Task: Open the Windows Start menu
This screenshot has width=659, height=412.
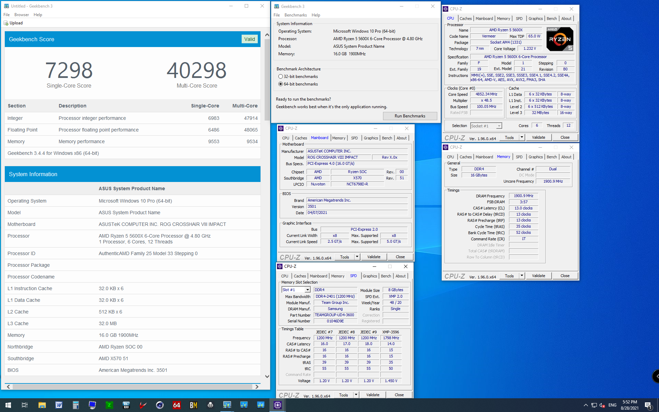Action: pos(8,405)
